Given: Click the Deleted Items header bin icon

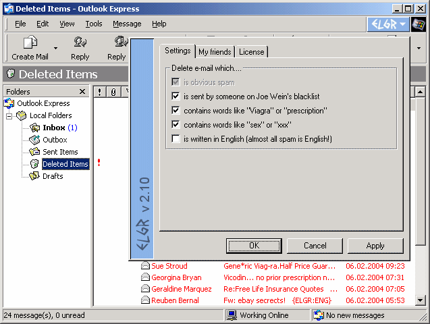Looking at the screenshot, I should [11, 74].
